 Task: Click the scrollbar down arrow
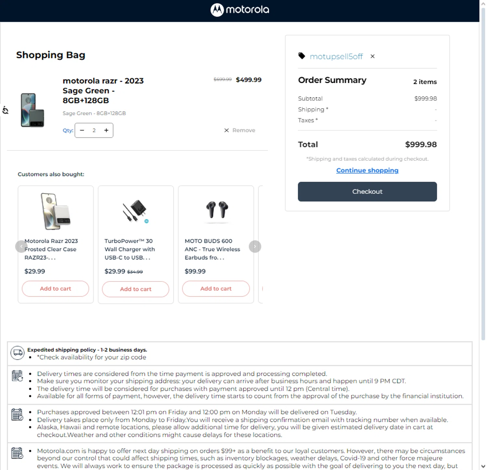pyautogui.click(x=483, y=466)
